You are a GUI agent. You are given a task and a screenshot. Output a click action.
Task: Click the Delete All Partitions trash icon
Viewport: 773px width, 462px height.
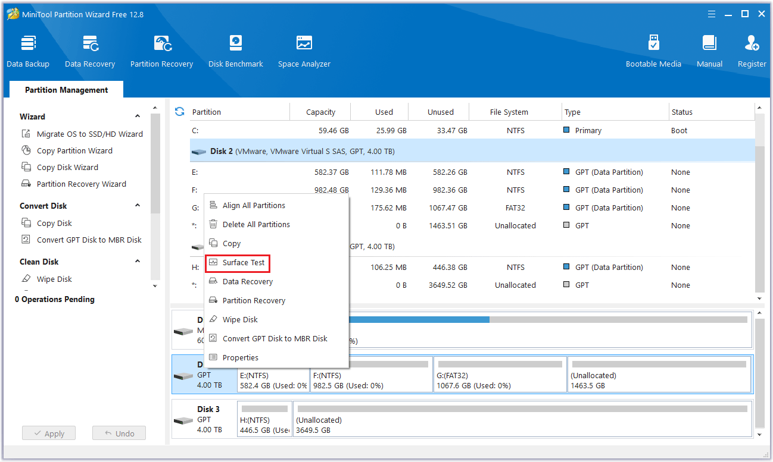pos(213,224)
